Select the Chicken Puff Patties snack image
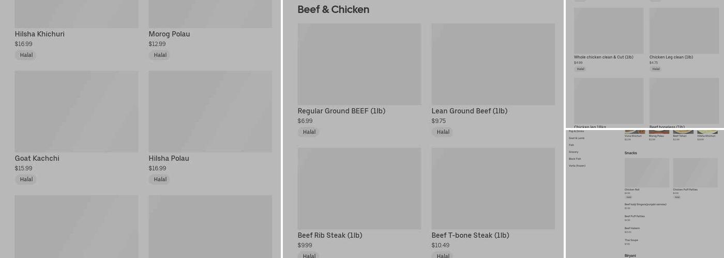 pyautogui.click(x=696, y=173)
